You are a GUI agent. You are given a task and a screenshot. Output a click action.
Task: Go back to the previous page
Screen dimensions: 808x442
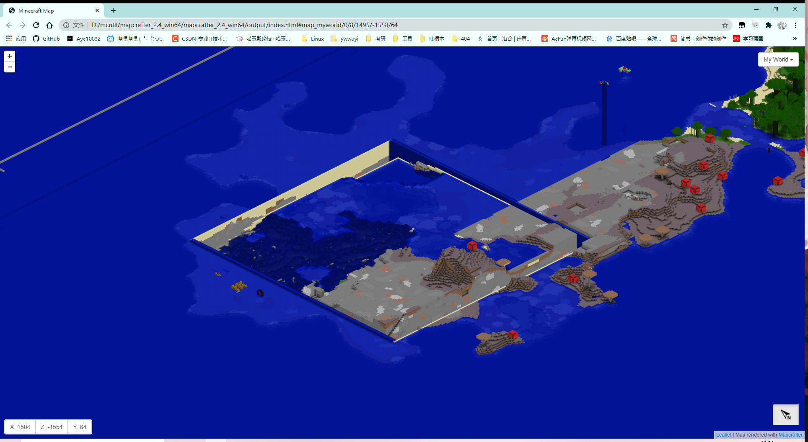pyautogui.click(x=9, y=25)
